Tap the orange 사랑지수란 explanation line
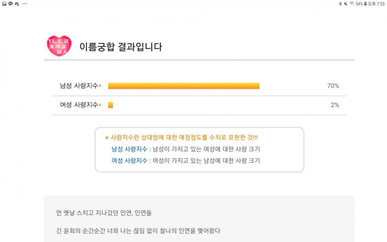 pyautogui.click(x=182, y=137)
